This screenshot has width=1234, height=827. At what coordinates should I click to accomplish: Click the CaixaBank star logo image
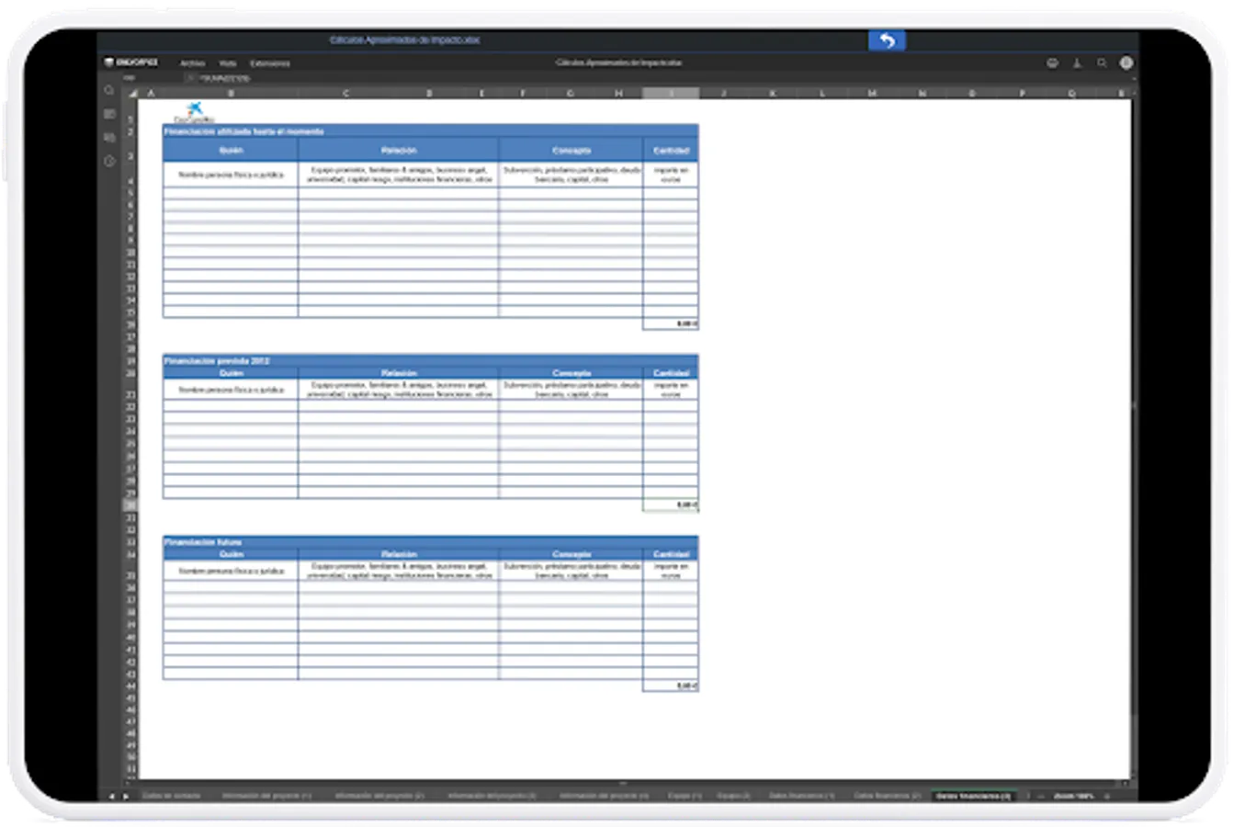tap(194, 113)
